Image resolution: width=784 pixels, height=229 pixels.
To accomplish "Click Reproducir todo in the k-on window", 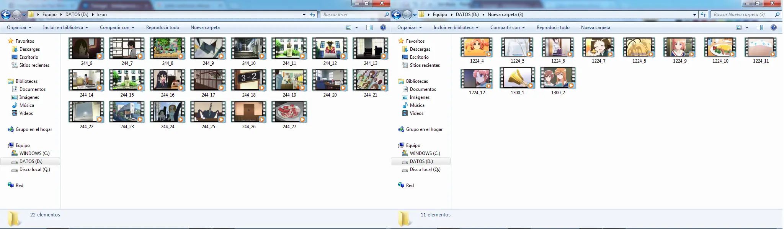I will point(163,27).
